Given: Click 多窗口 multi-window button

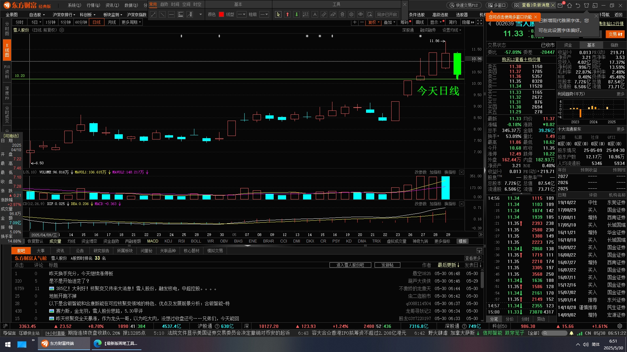Looking at the screenshot, I should pos(497,5).
